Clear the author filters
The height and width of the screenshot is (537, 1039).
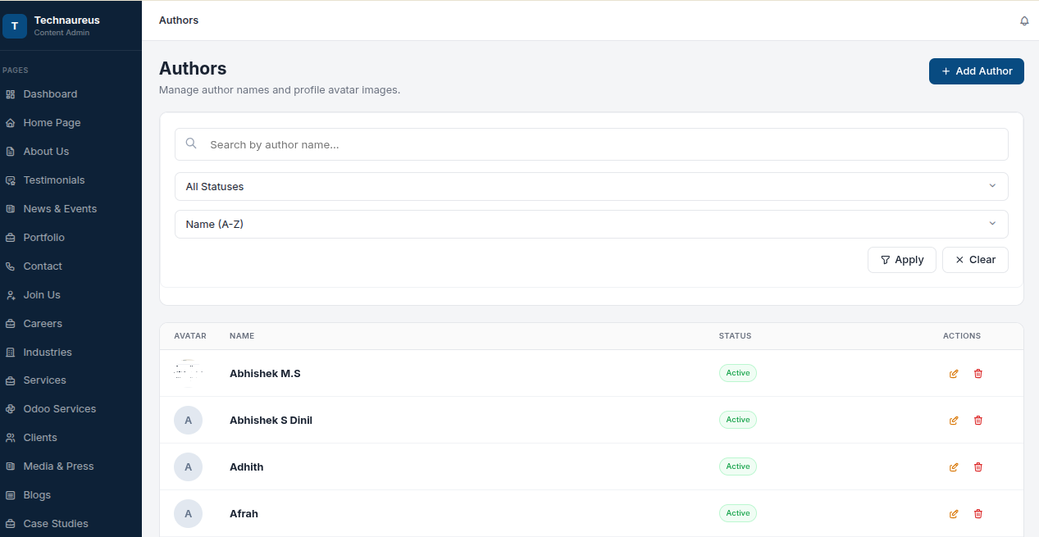975,260
